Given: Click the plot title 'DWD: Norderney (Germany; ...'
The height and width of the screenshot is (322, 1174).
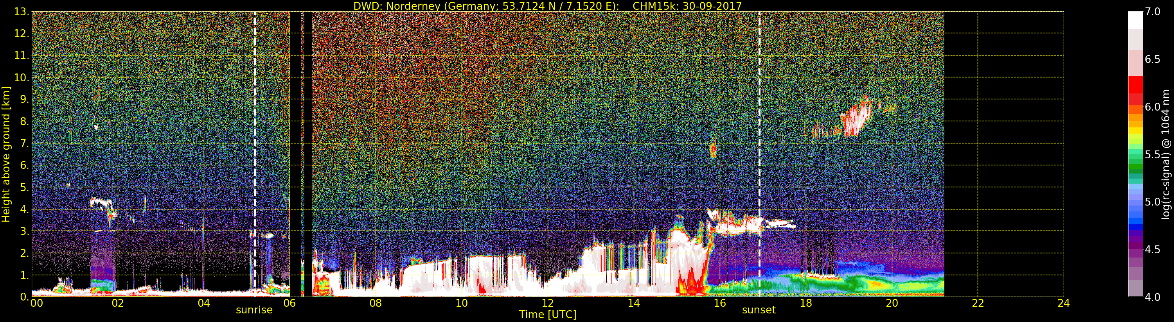Looking at the screenshot, I should (547, 6).
